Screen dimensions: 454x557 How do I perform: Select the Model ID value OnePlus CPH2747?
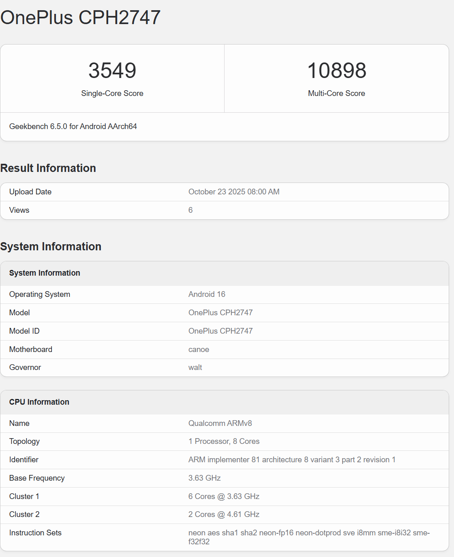pos(220,331)
